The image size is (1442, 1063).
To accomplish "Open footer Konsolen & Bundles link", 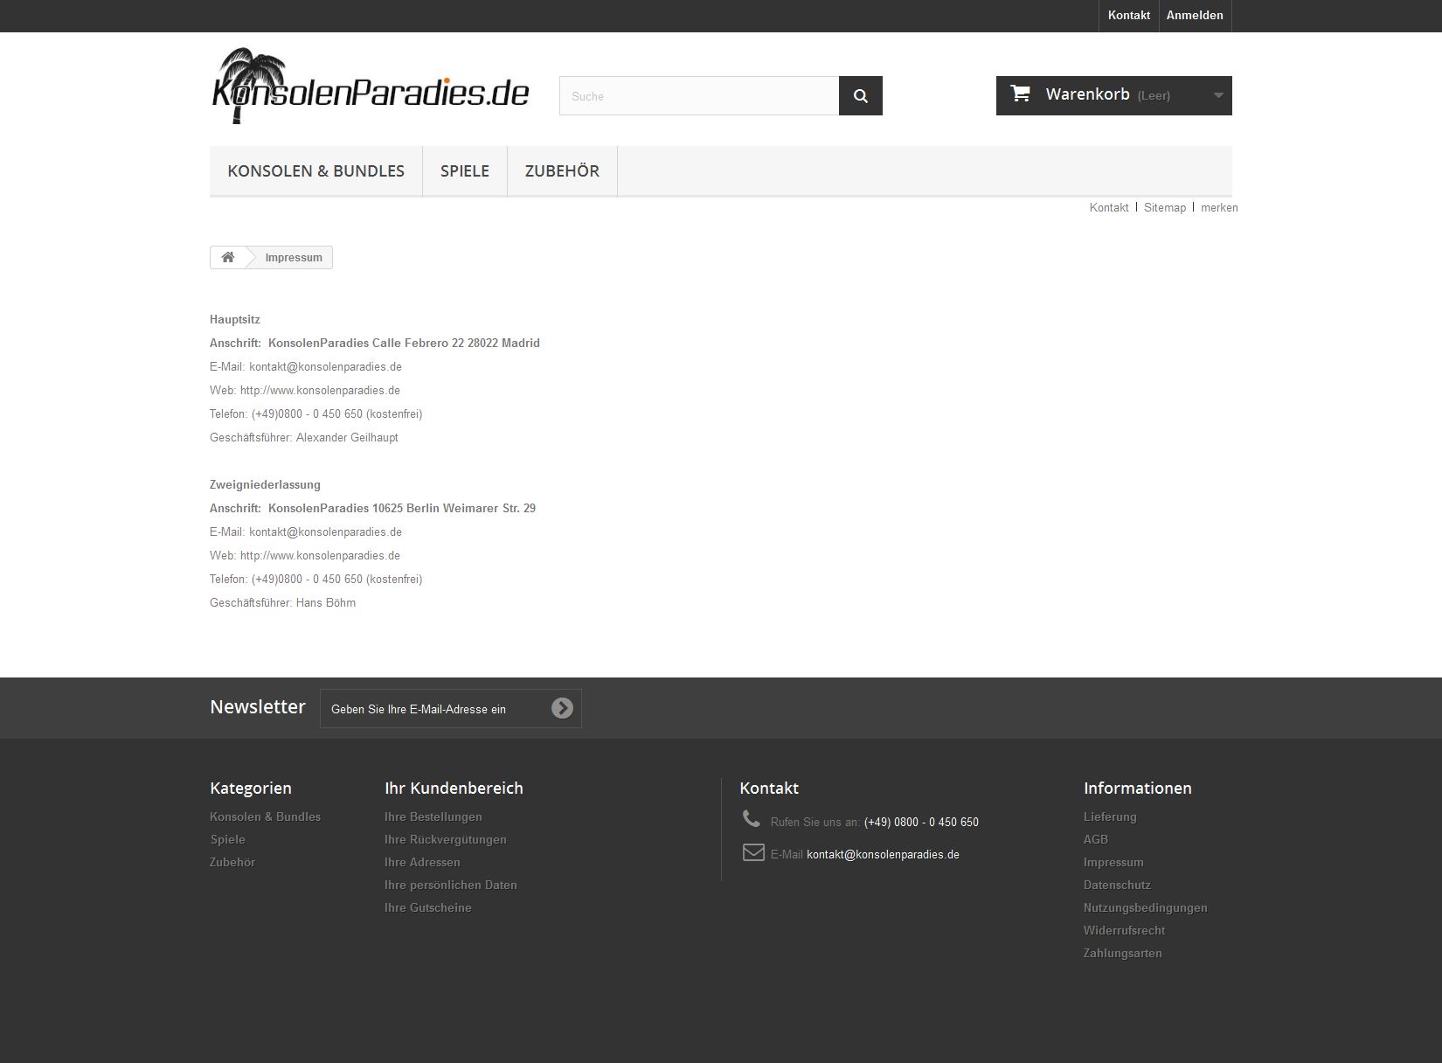I will [265, 816].
